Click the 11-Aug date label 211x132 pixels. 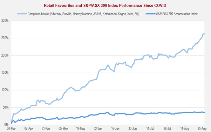(x=185, y=129)
